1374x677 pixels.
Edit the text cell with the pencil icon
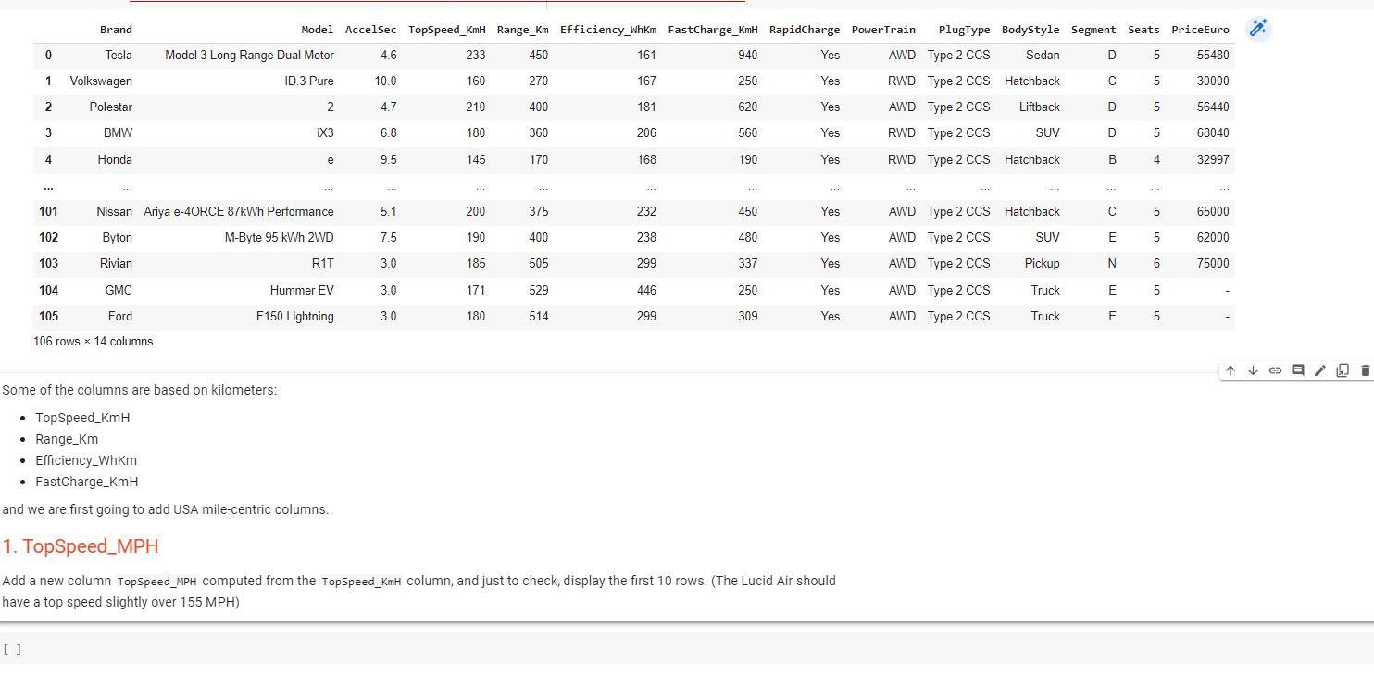pos(1320,370)
